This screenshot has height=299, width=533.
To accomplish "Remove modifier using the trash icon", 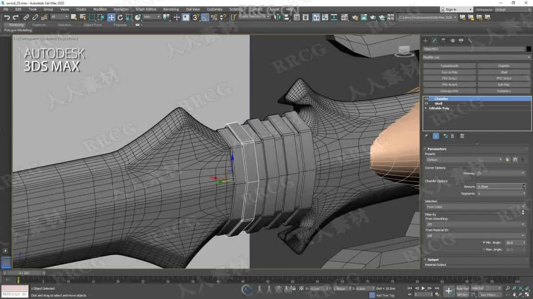I will click(452, 136).
